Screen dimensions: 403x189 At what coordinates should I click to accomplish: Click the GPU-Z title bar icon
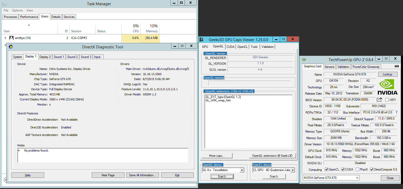pyautogui.click(x=304, y=60)
